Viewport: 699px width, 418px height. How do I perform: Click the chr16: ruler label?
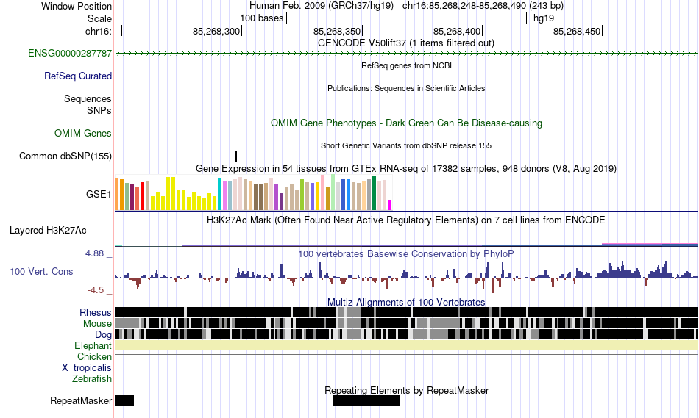point(99,31)
